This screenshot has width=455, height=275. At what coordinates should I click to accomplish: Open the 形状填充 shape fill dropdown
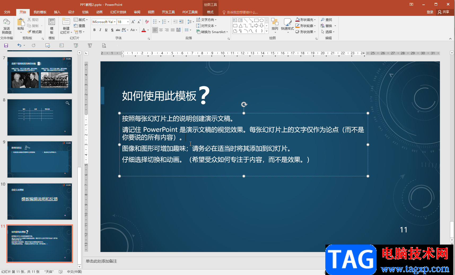click(306, 20)
